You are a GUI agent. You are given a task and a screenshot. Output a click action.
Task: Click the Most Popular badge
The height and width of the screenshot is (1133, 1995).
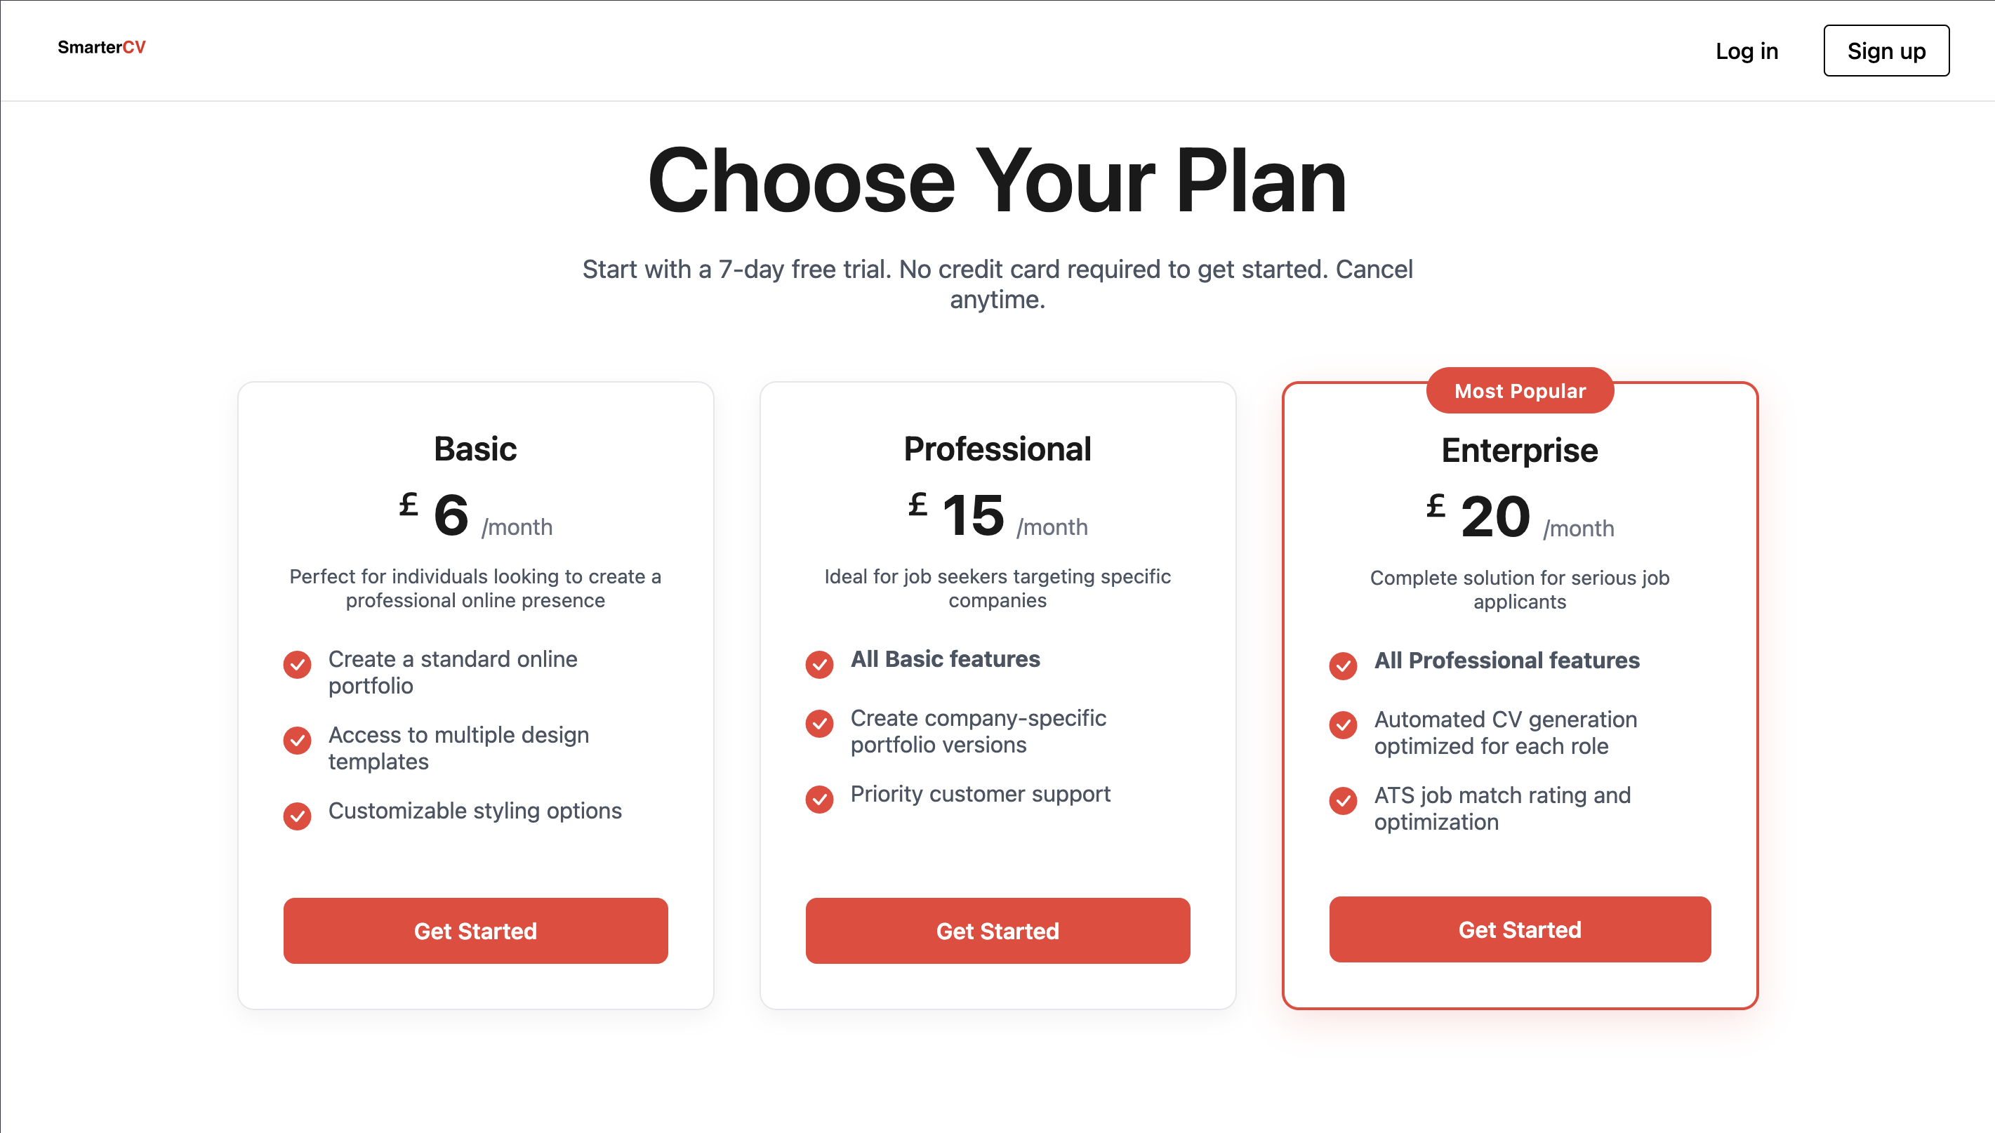point(1520,390)
